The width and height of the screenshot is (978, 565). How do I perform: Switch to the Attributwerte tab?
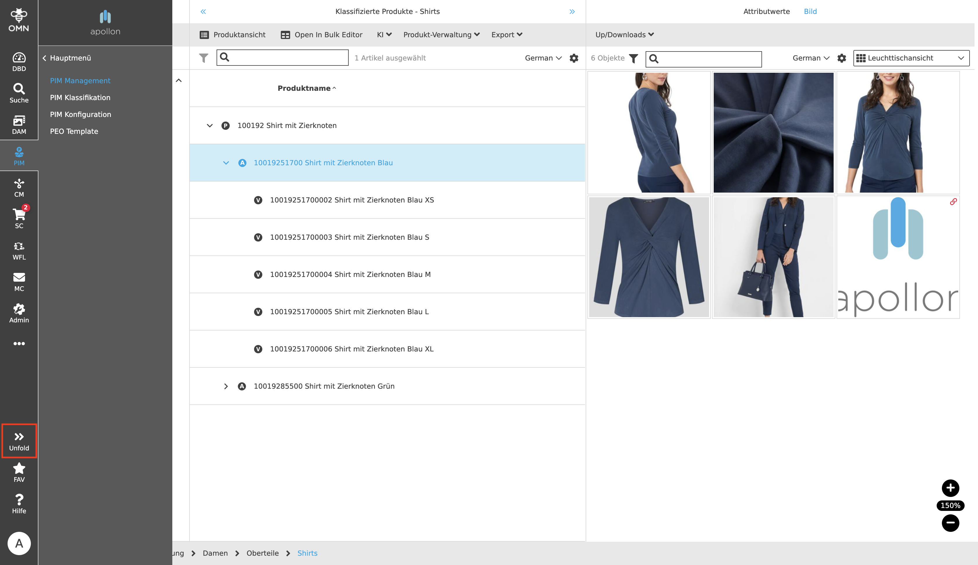766,11
